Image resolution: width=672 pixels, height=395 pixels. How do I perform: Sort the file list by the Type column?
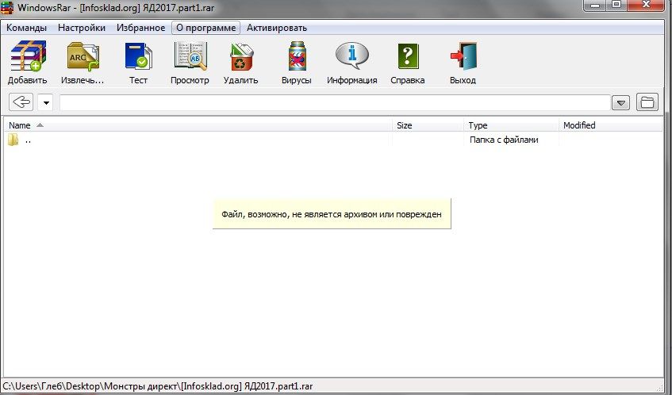(511, 125)
